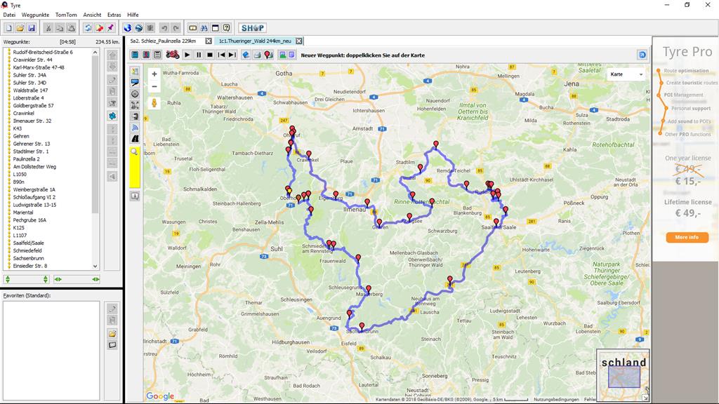
Task: Click the road icon beside map
Action: (135, 138)
